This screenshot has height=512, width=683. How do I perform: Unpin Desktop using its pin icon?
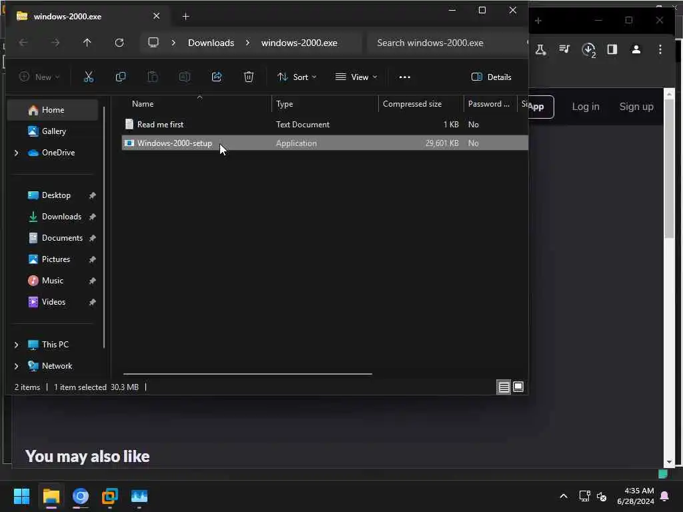(x=92, y=196)
